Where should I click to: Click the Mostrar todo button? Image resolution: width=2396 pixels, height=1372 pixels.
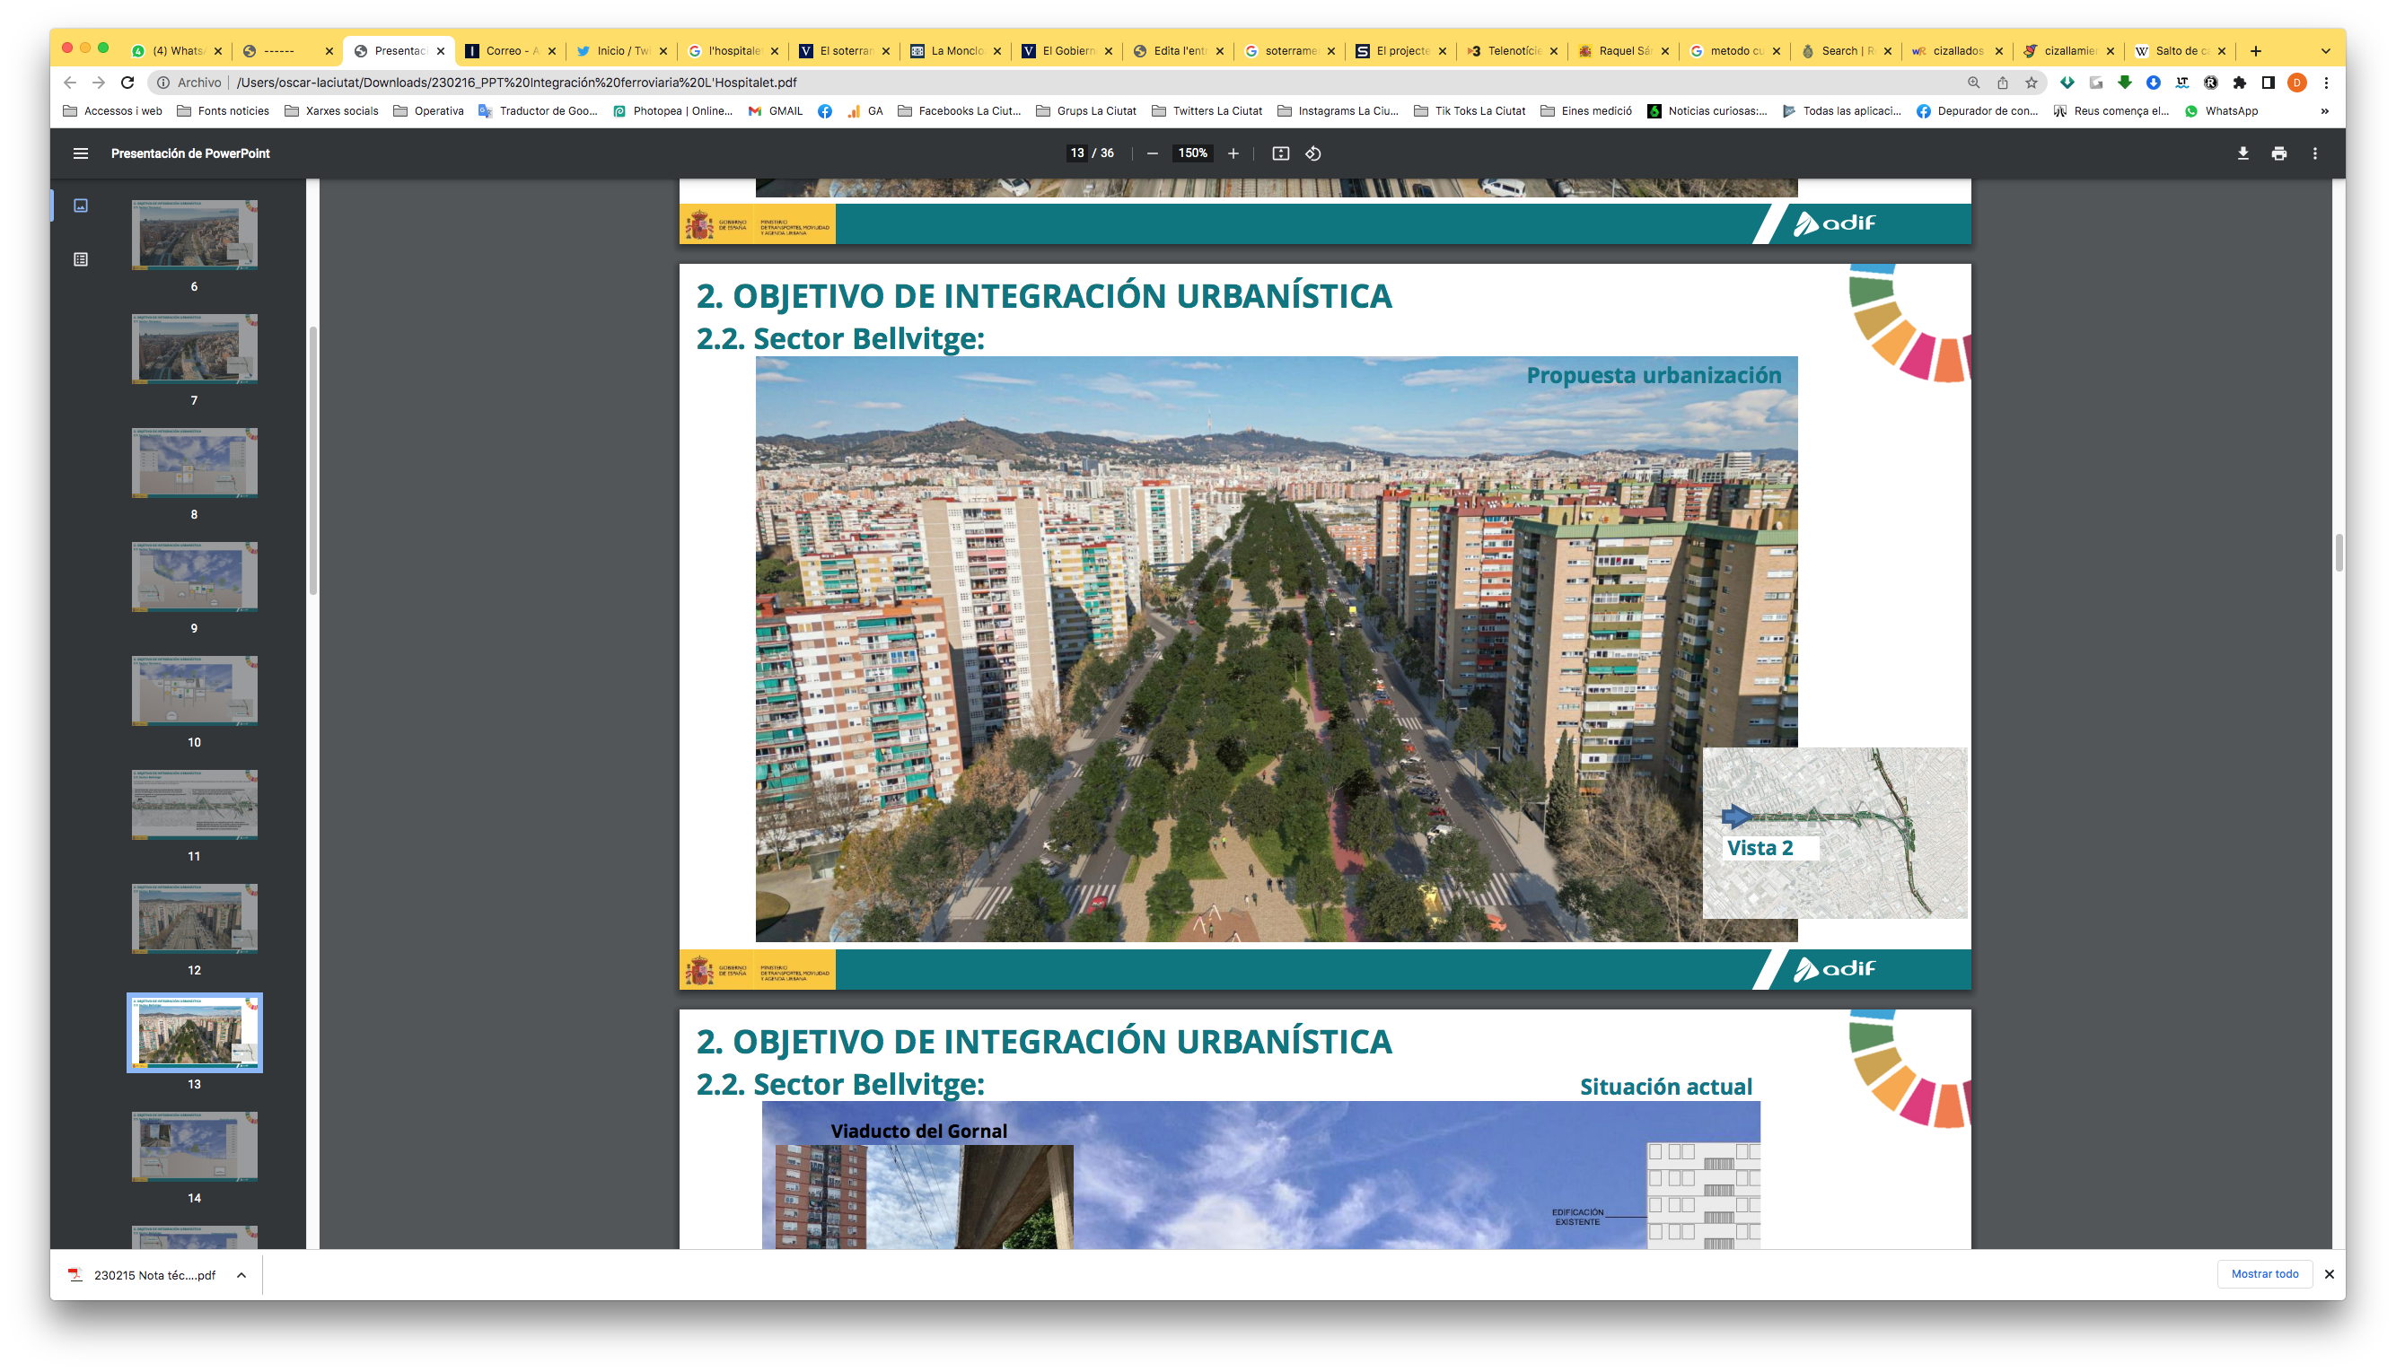(2264, 1274)
